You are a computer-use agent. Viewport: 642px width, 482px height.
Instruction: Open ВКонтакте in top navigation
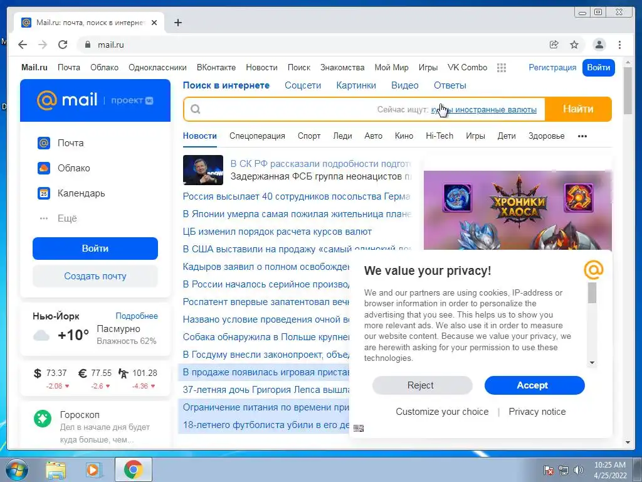[x=216, y=68]
